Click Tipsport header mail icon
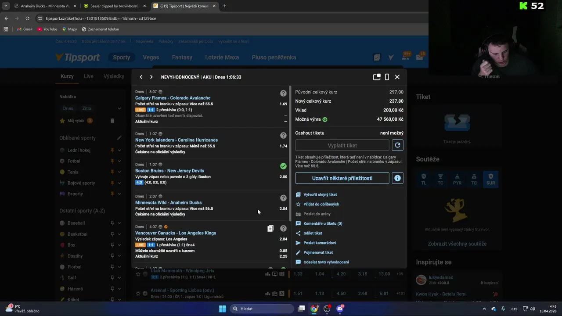 419,57
